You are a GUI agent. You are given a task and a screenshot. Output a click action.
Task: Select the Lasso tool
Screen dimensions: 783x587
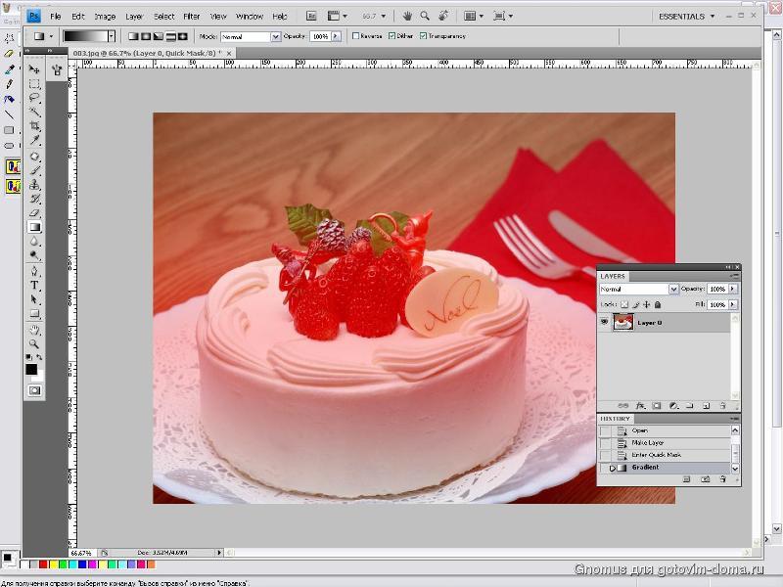tap(34, 98)
